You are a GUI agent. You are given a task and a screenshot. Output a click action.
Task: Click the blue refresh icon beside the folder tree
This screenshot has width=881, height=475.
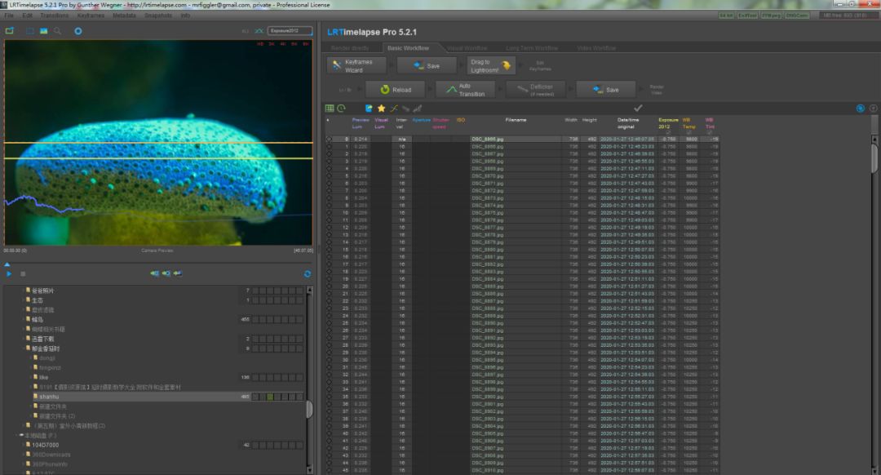[308, 273]
